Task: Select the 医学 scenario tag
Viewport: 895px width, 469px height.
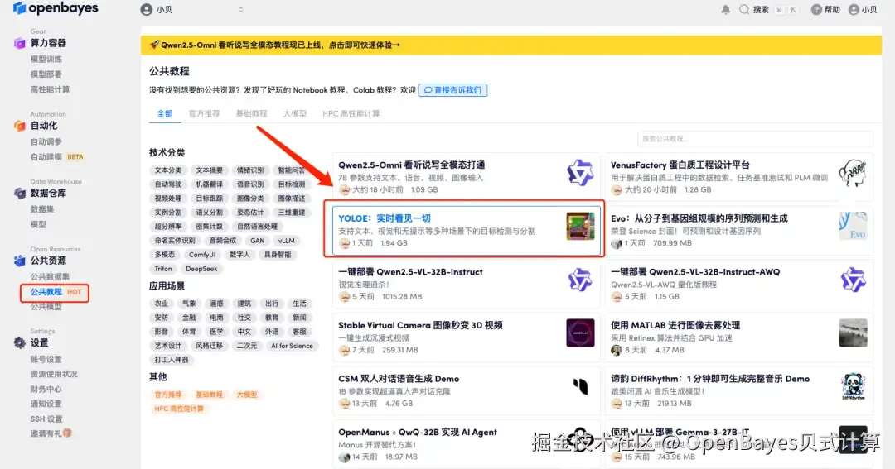Action: tap(216, 332)
